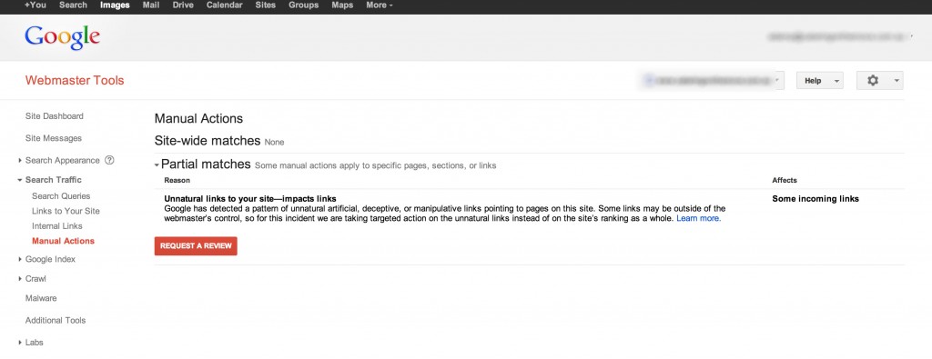Click 'Some incoming links' text
The width and height of the screenshot is (932, 359).
pos(815,199)
